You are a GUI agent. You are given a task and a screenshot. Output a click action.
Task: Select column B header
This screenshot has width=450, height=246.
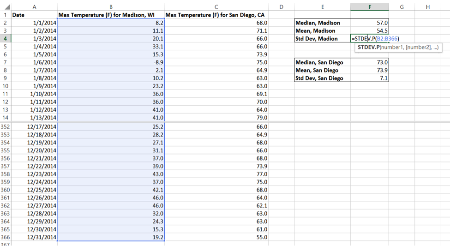coord(111,6)
